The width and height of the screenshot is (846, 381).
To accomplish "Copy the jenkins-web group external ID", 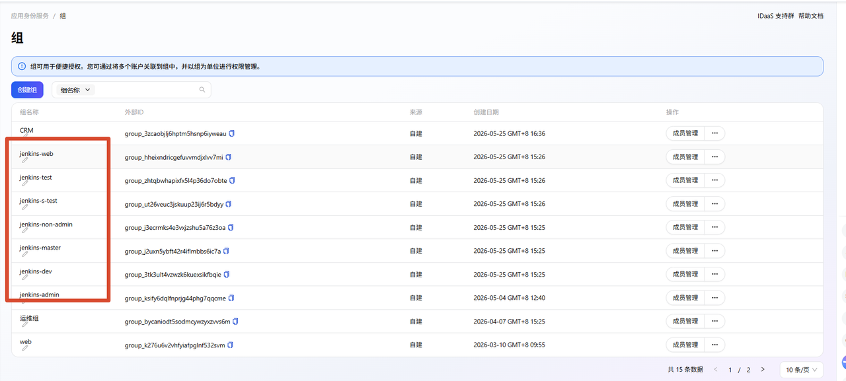I will tap(229, 157).
